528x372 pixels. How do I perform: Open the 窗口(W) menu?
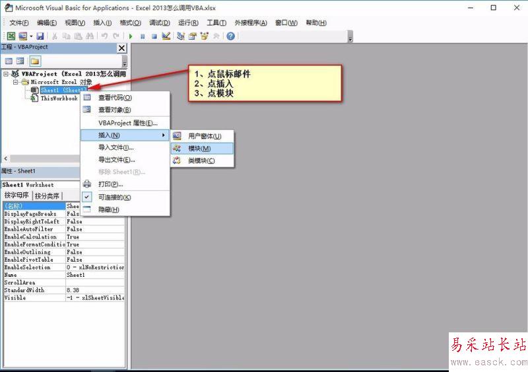(x=286, y=22)
